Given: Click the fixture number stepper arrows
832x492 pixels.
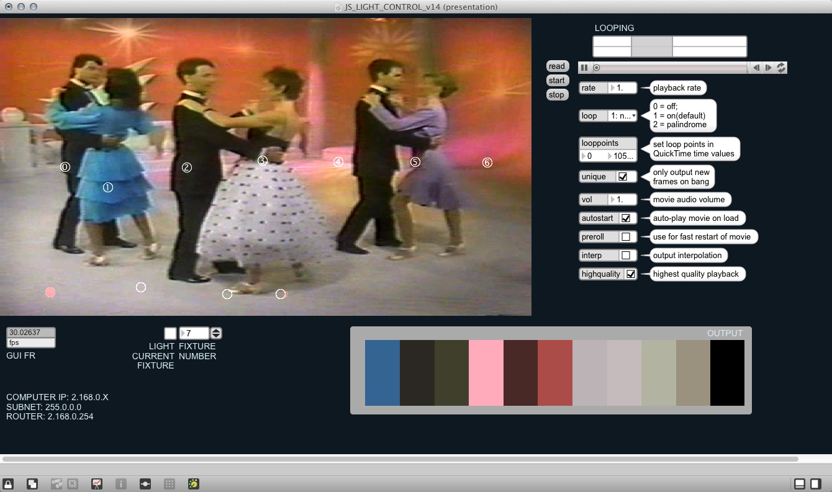Looking at the screenshot, I should tap(216, 333).
